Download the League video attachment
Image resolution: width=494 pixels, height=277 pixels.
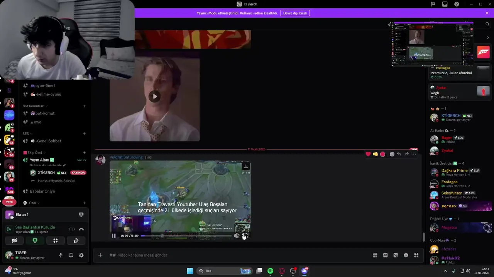coord(246,166)
